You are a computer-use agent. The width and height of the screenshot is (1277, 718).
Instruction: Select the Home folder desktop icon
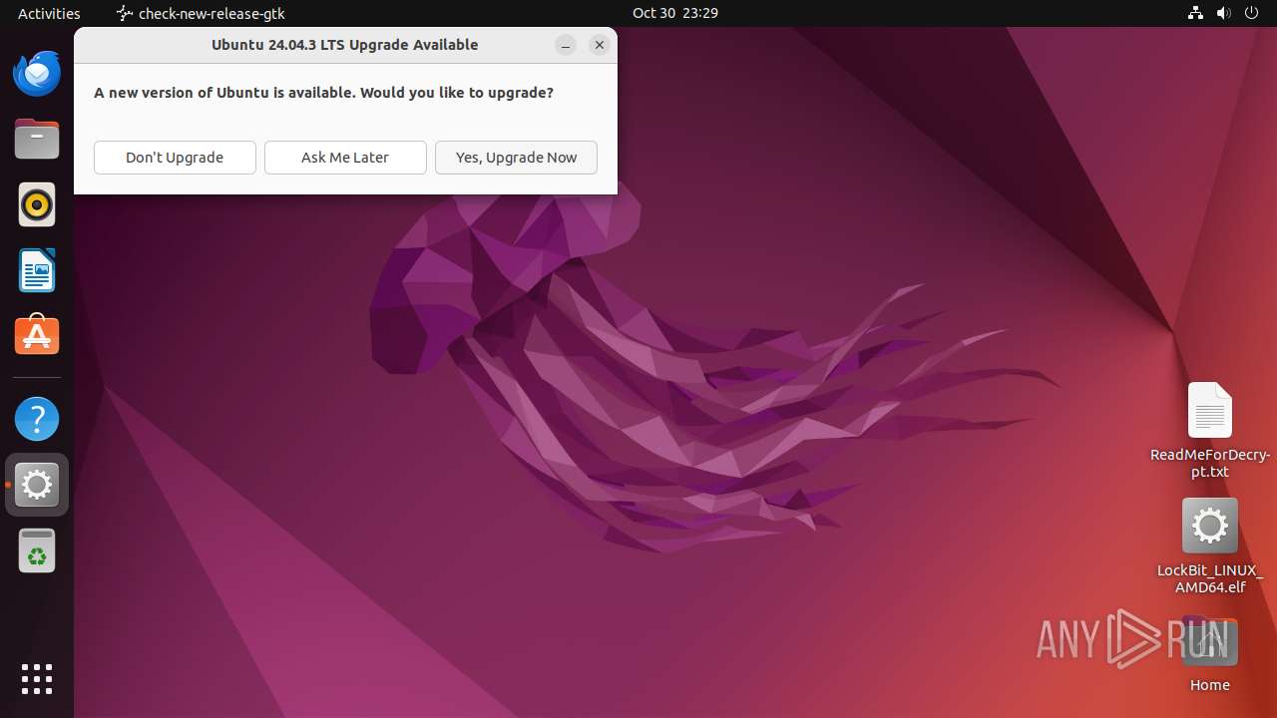click(x=1209, y=655)
